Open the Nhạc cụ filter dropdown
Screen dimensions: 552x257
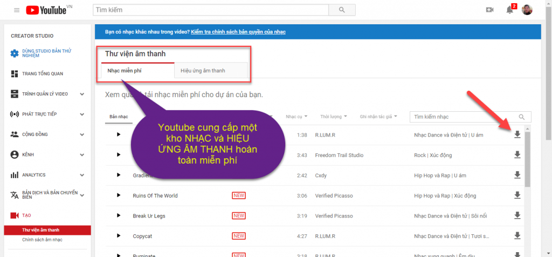296,116
